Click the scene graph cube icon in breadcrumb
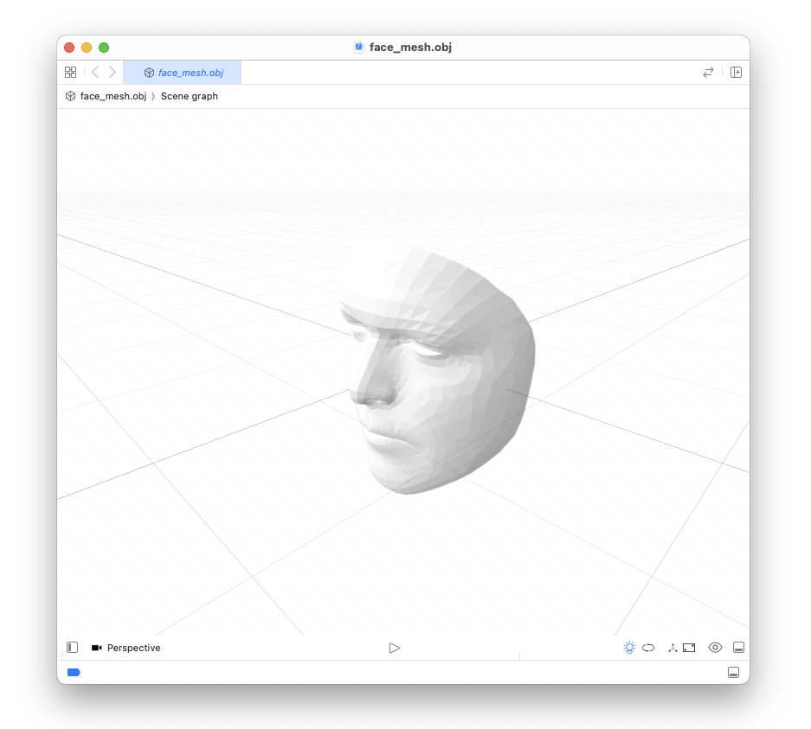Image resolution: width=811 pixels, height=729 pixels. click(x=70, y=96)
